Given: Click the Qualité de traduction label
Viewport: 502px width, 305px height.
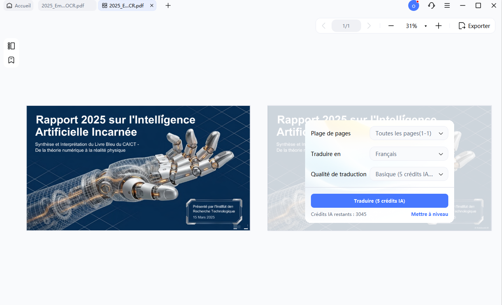Looking at the screenshot, I should tap(339, 174).
